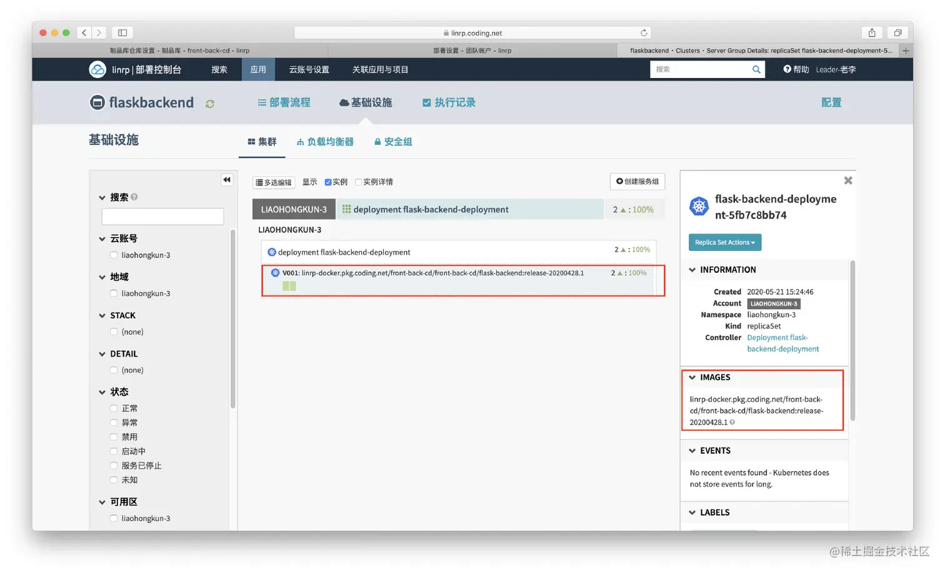Check the 正常 status filter

(x=114, y=408)
